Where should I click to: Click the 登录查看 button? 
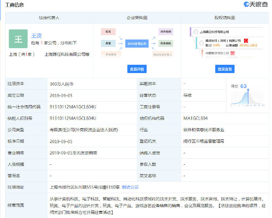pos(225,69)
